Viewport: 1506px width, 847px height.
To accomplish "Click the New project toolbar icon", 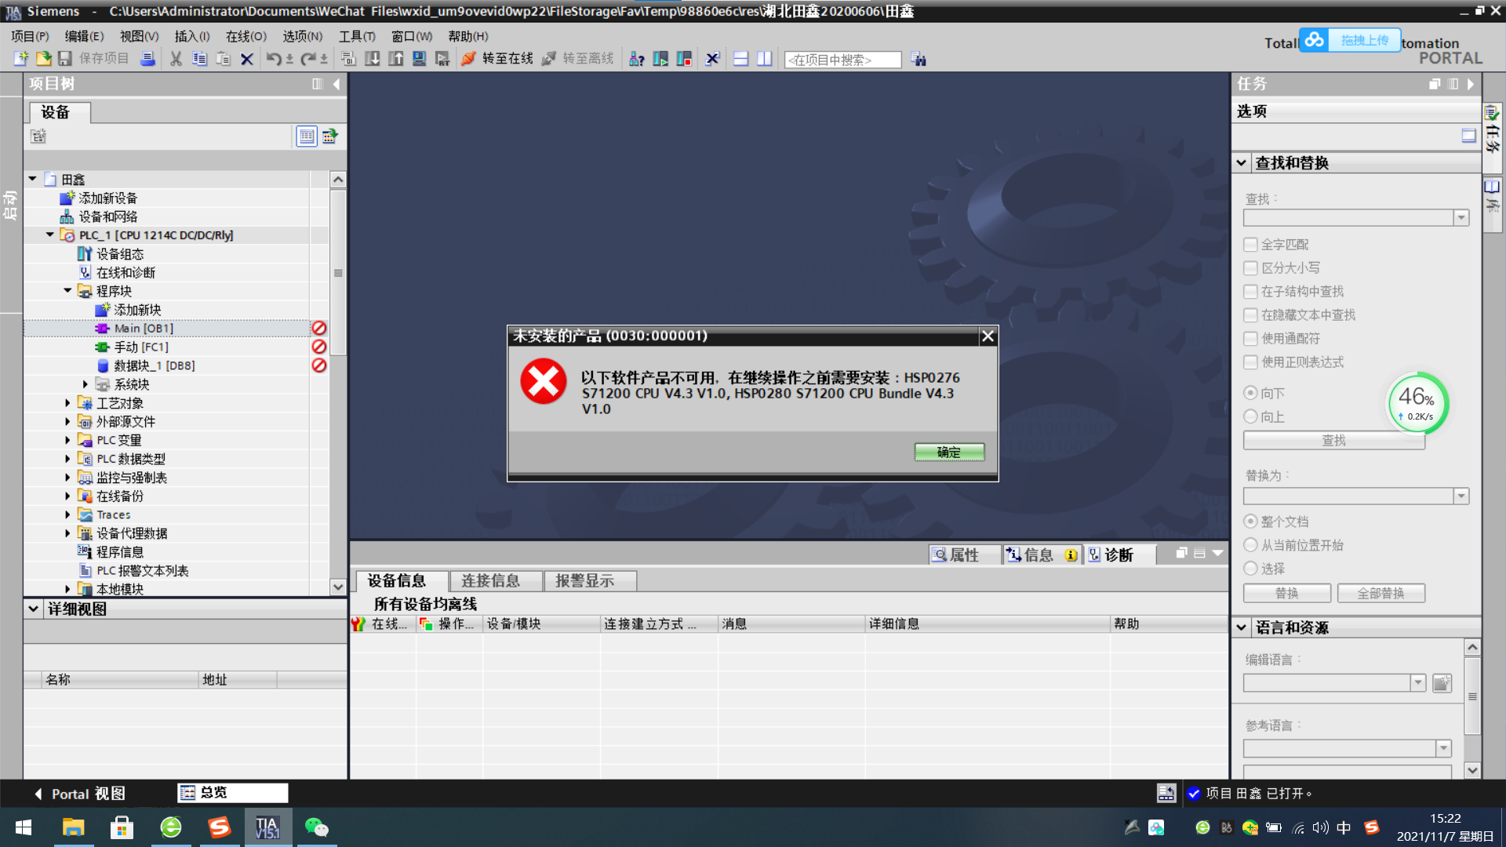I will pyautogui.click(x=21, y=59).
